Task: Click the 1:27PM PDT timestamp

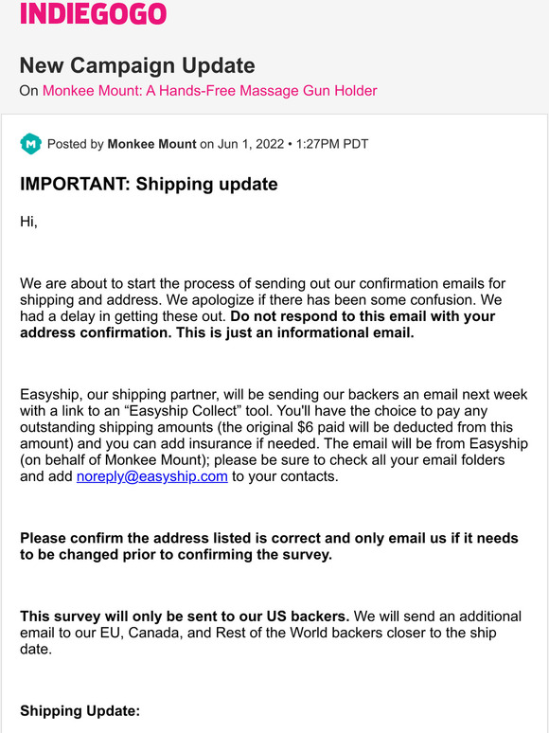Action: [332, 144]
